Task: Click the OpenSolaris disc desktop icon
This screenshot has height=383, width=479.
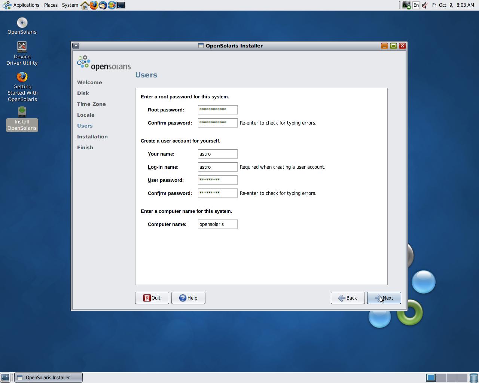Action: point(22,25)
